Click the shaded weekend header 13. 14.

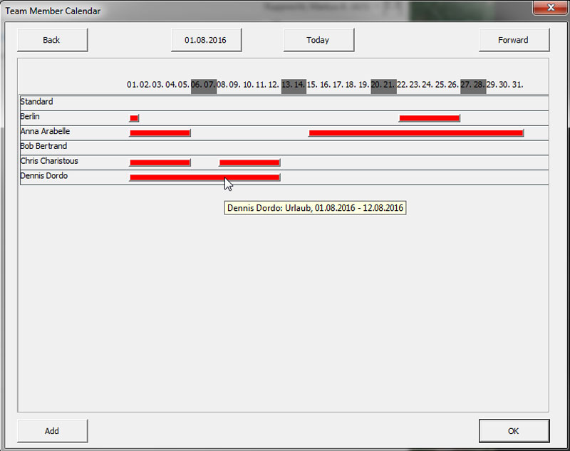pos(294,85)
